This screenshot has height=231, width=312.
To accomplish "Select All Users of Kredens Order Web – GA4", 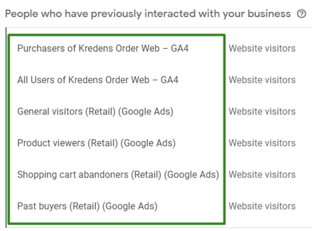I will tap(98, 80).
